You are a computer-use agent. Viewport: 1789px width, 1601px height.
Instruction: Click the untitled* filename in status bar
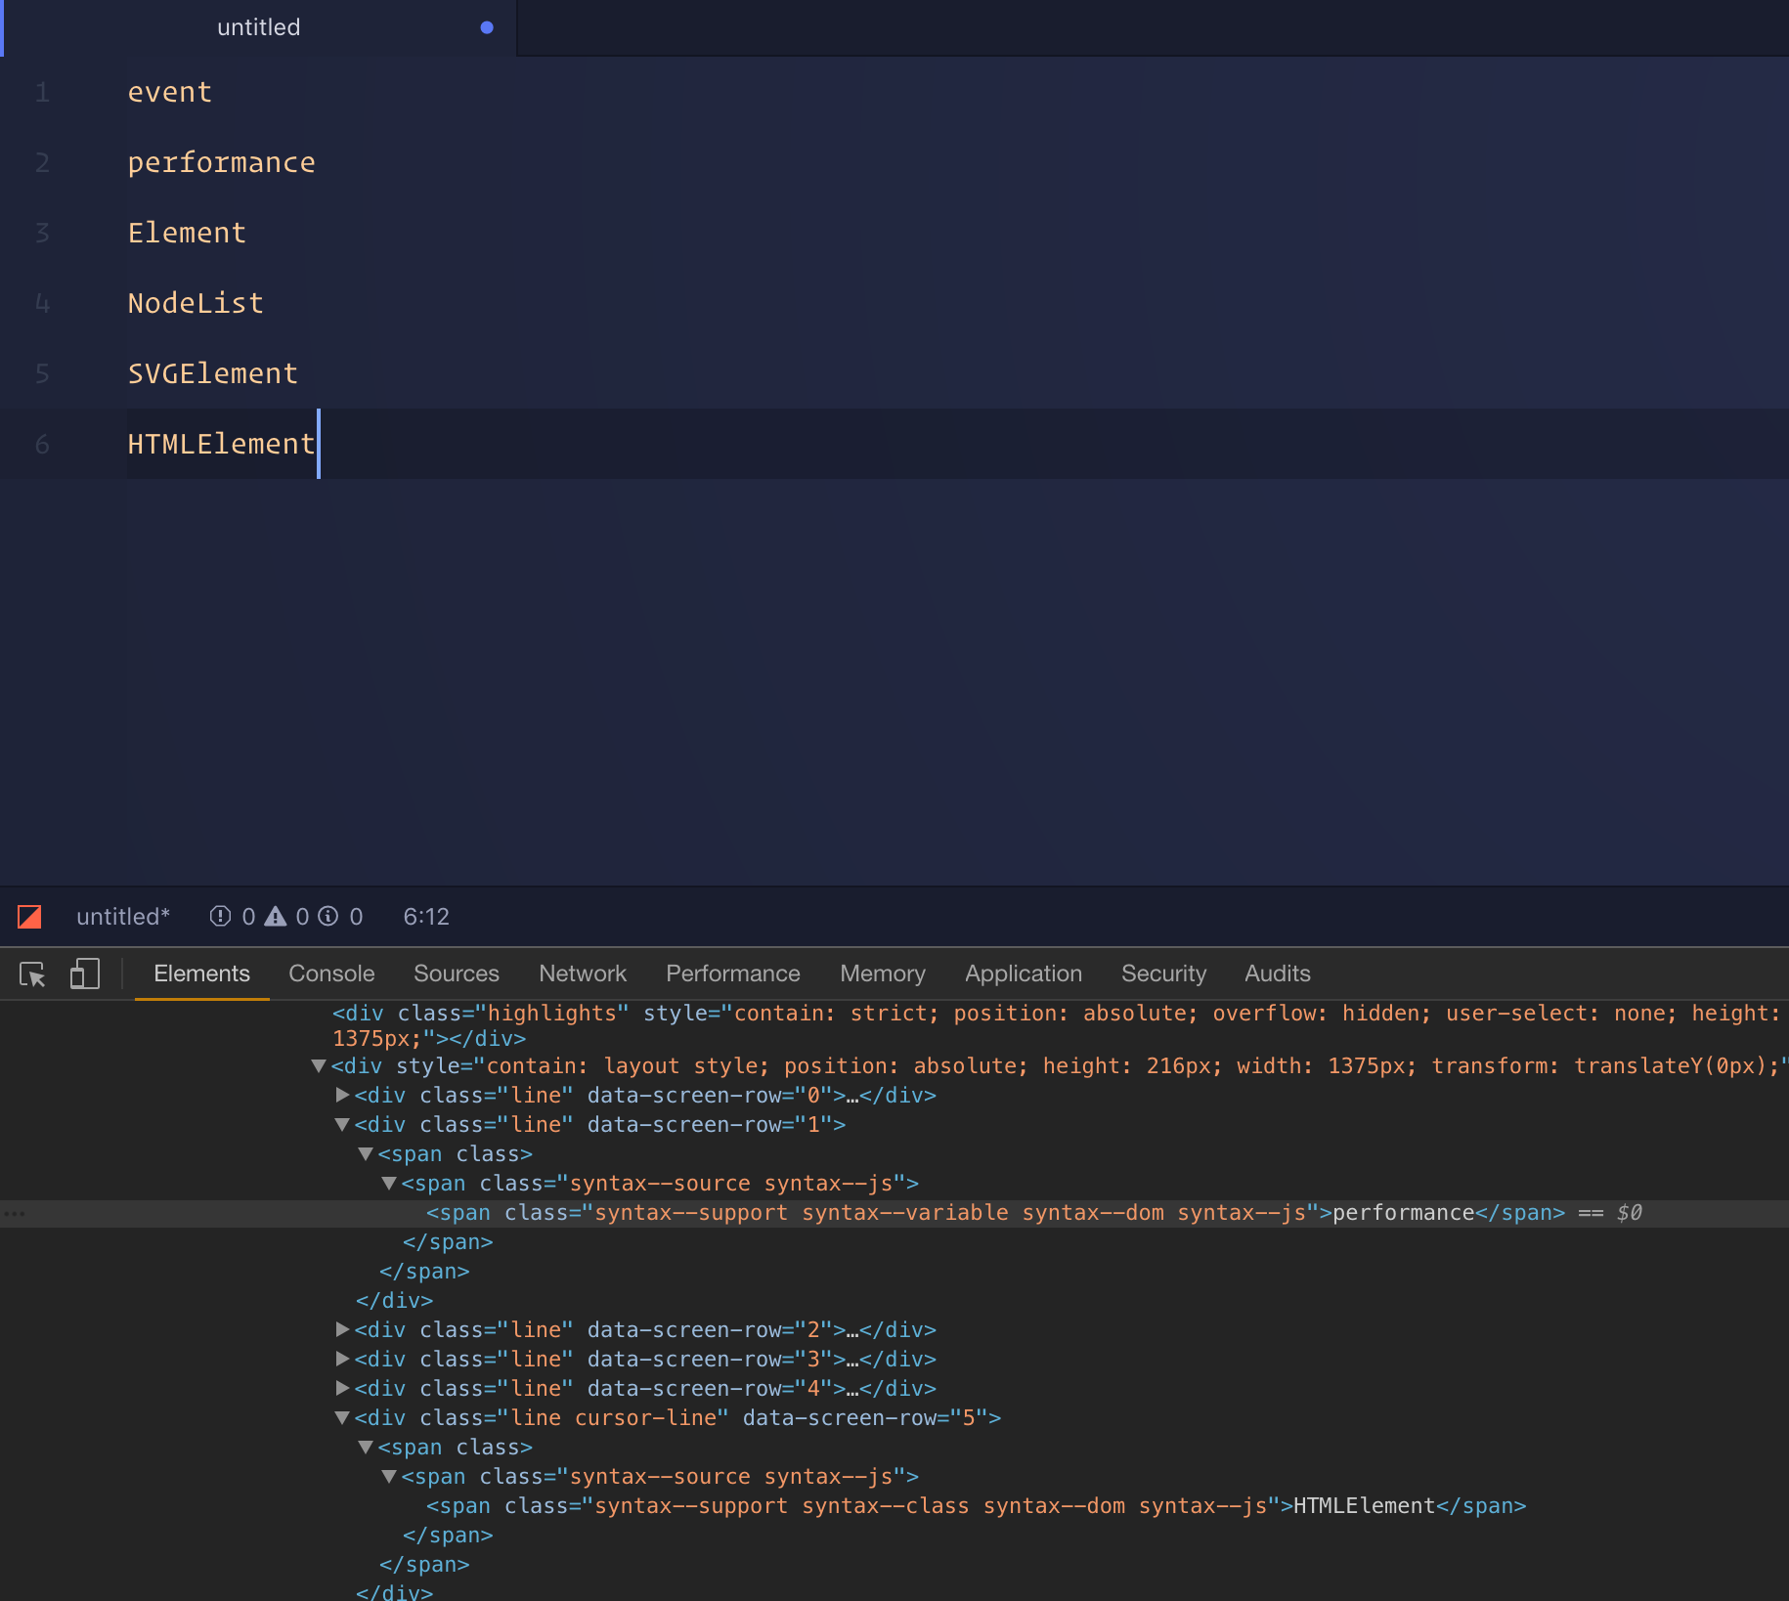(123, 917)
